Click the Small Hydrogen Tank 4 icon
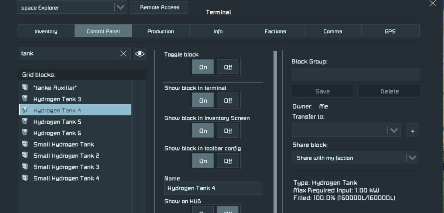444x213 pixels. click(25, 178)
